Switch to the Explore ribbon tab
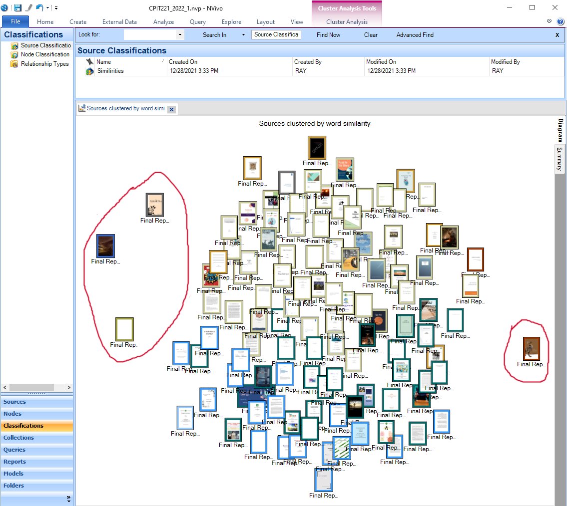Viewport: 567px width, 506px height. (x=231, y=21)
